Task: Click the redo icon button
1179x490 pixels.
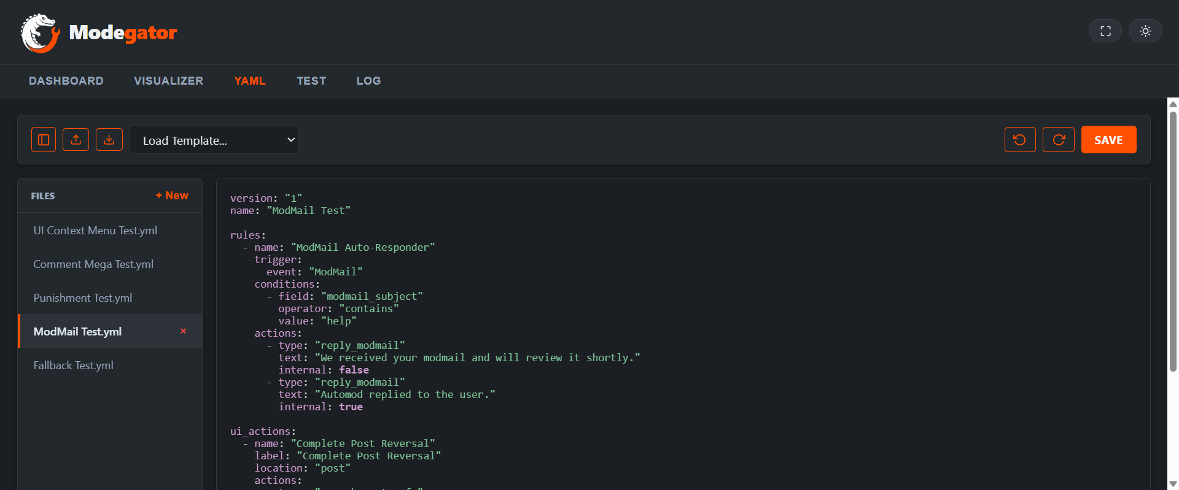Action: [1059, 140]
